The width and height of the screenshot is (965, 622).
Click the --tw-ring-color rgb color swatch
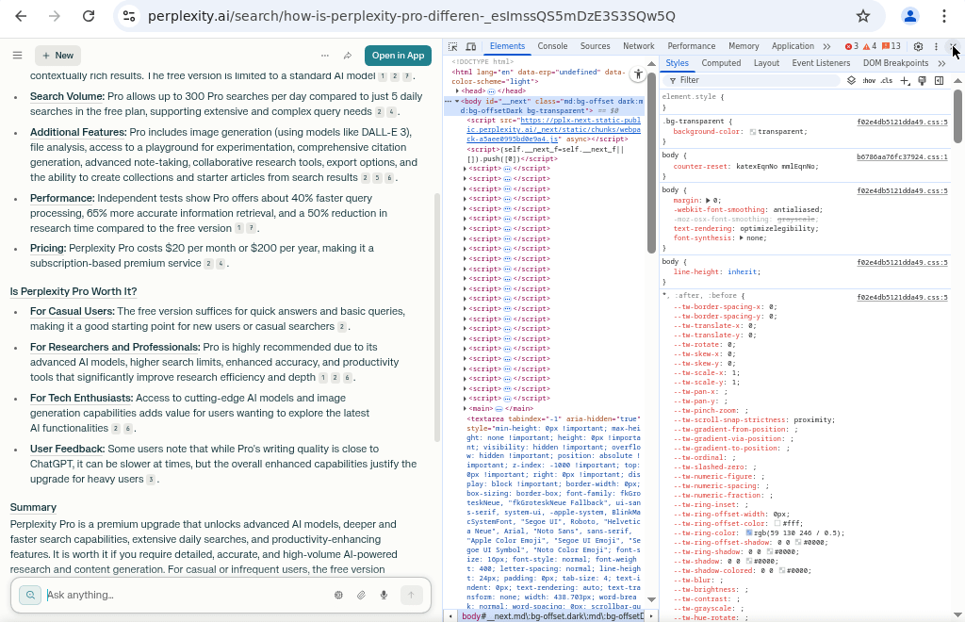click(749, 532)
